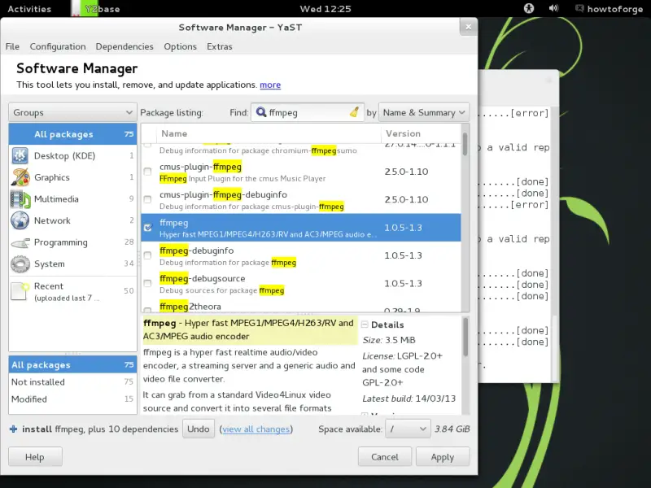Toggle the ffmpeg2theora checkbox
Screen dimensions: 651x488
pyautogui.click(x=147, y=310)
